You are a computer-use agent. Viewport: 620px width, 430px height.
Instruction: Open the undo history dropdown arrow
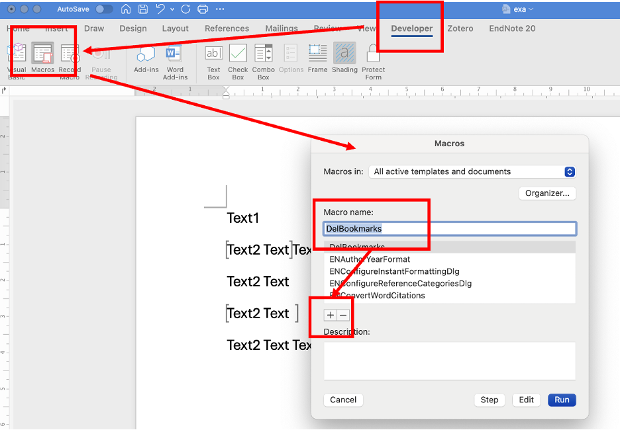click(x=172, y=9)
